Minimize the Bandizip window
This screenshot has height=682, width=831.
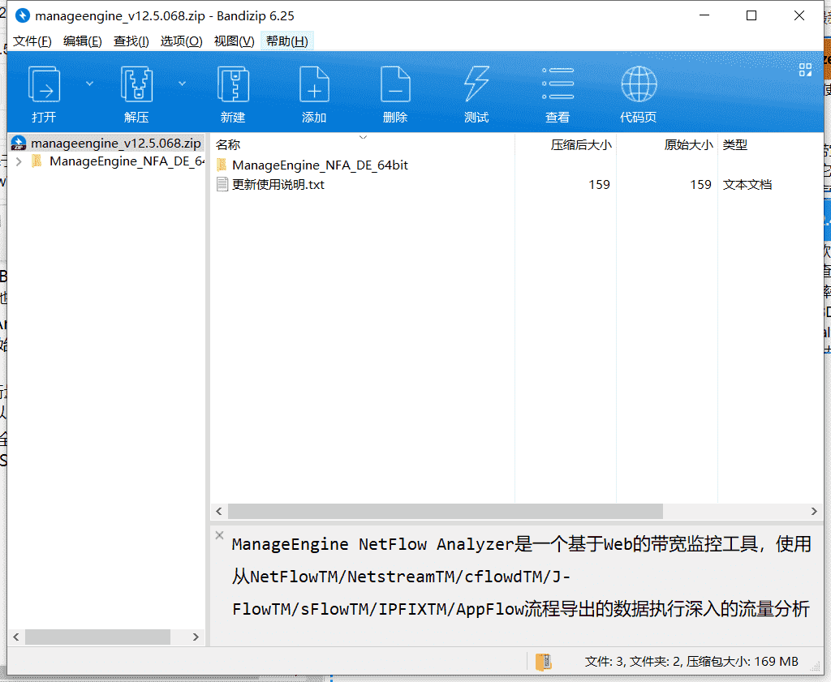click(704, 16)
